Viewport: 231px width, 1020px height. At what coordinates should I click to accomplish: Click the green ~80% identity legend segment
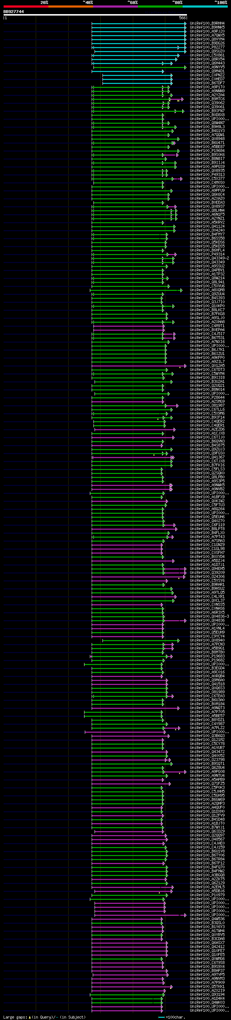click(x=160, y=7)
